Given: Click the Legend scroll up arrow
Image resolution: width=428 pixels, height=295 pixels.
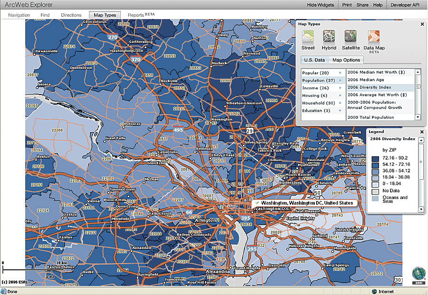Looking at the screenshot, I should coord(421,140).
